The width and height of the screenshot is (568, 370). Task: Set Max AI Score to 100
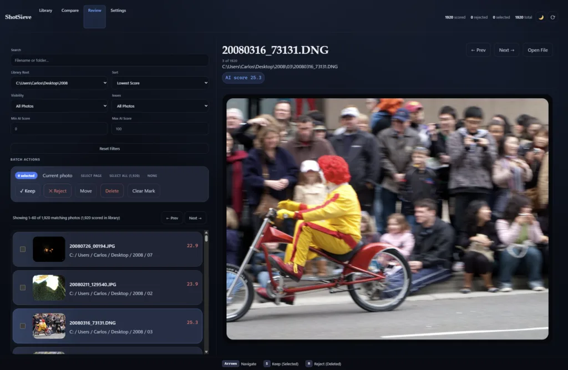(x=160, y=128)
